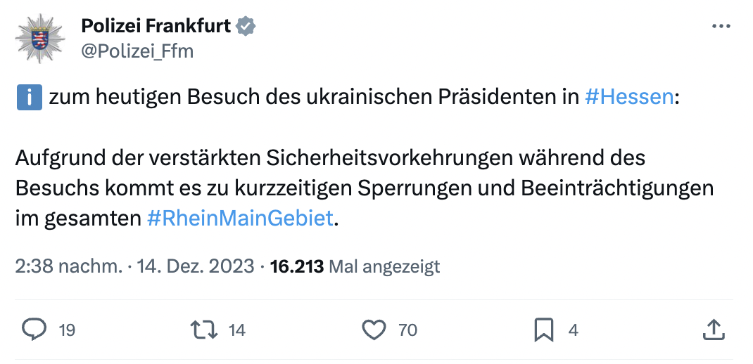Viewport: 753px width, 364px height.
Task: Click the @Polizei_Ffm handle
Action: click(x=137, y=51)
